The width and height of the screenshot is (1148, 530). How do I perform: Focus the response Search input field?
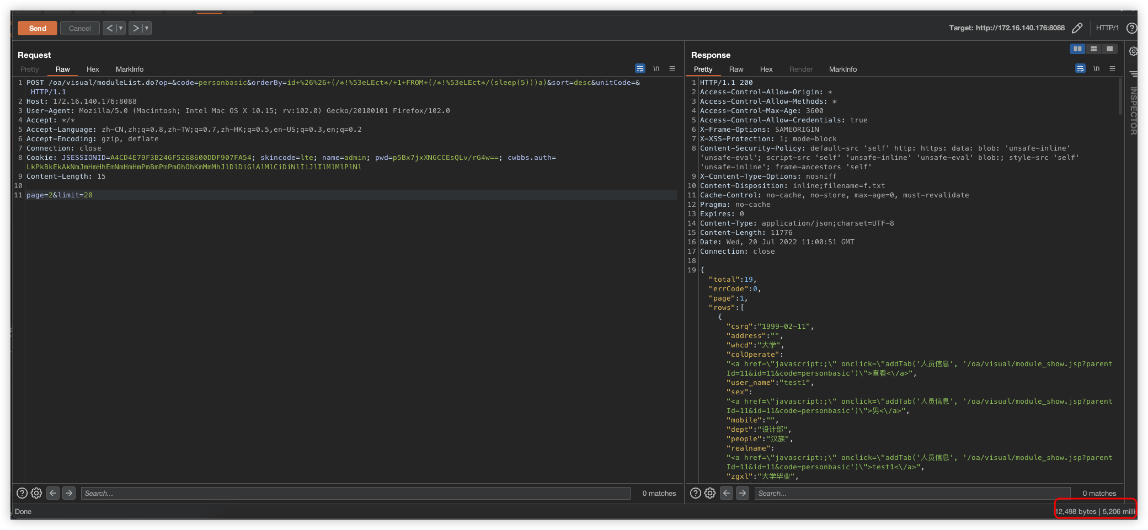pyautogui.click(x=911, y=493)
